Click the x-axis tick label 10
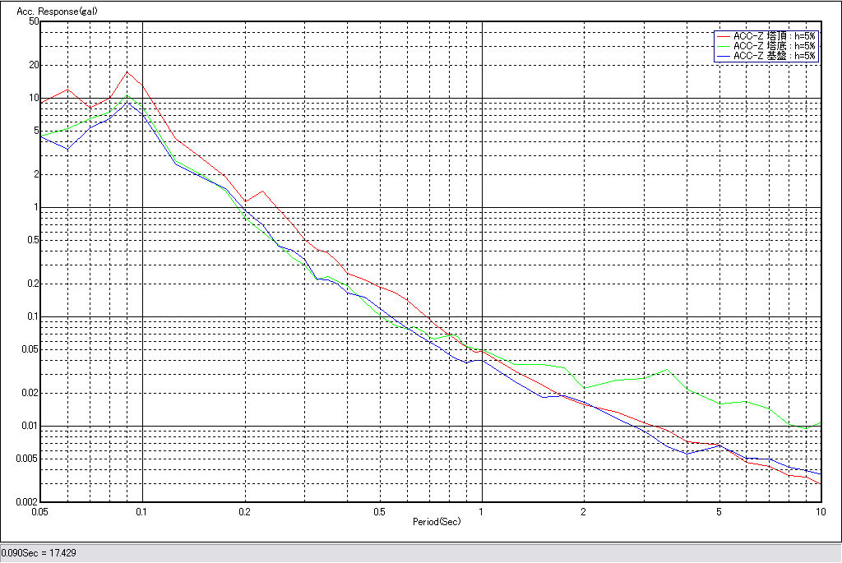The height and width of the screenshot is (563, 842). coord(820,511)
